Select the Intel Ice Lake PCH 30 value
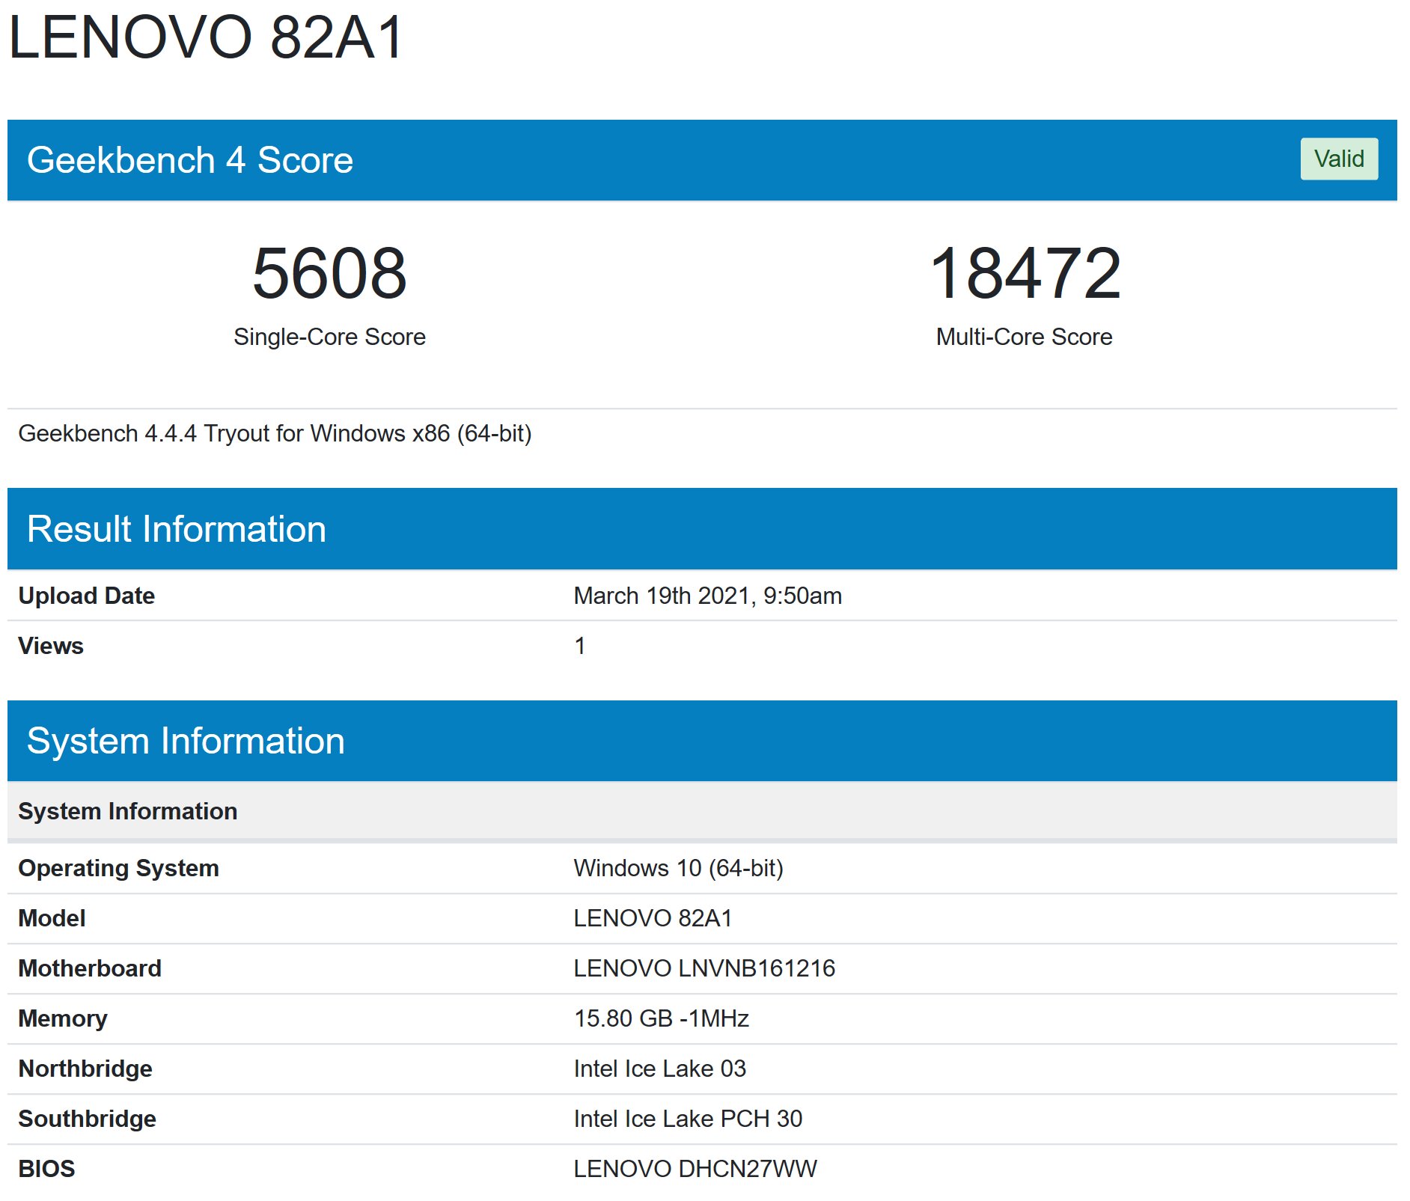The height and width of the screenshot is (1201, 1410). click(688, 1119)
